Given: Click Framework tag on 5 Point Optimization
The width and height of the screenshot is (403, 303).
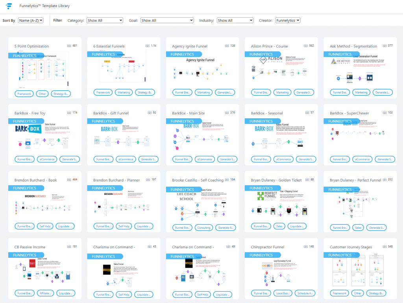Looking at the screenshot, I should (x=24, y=94).
